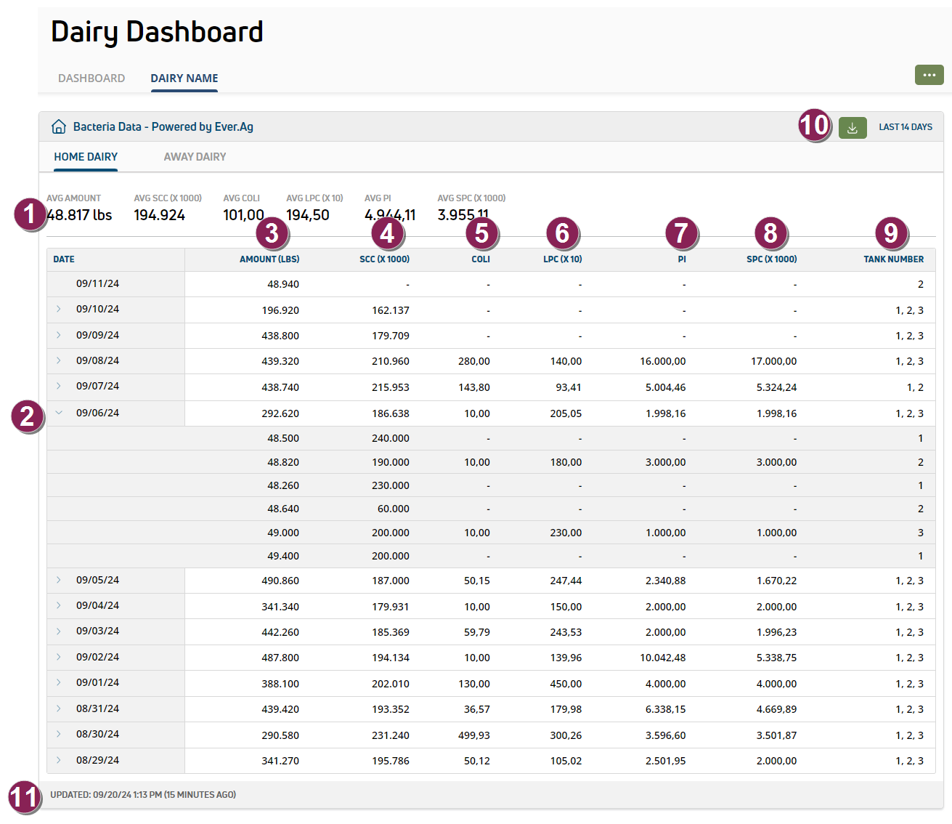Expand the 09/10/24 row
Screen dimensions: 952x824
pos(59,309)
